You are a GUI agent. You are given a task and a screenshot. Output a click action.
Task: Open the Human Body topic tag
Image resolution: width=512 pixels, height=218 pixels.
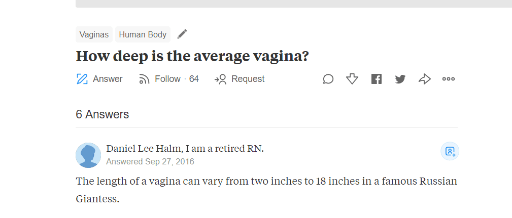click(x=143, y=34)
